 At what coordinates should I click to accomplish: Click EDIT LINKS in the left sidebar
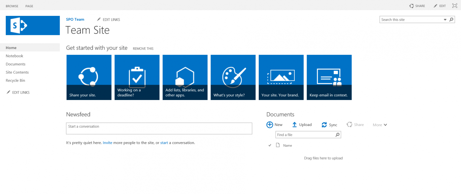click(21, 93)
